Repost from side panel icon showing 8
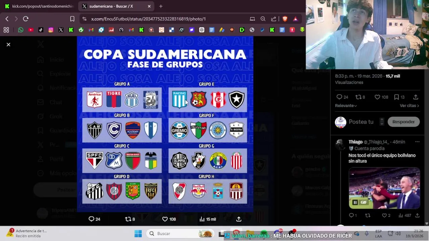 point(360,97)
